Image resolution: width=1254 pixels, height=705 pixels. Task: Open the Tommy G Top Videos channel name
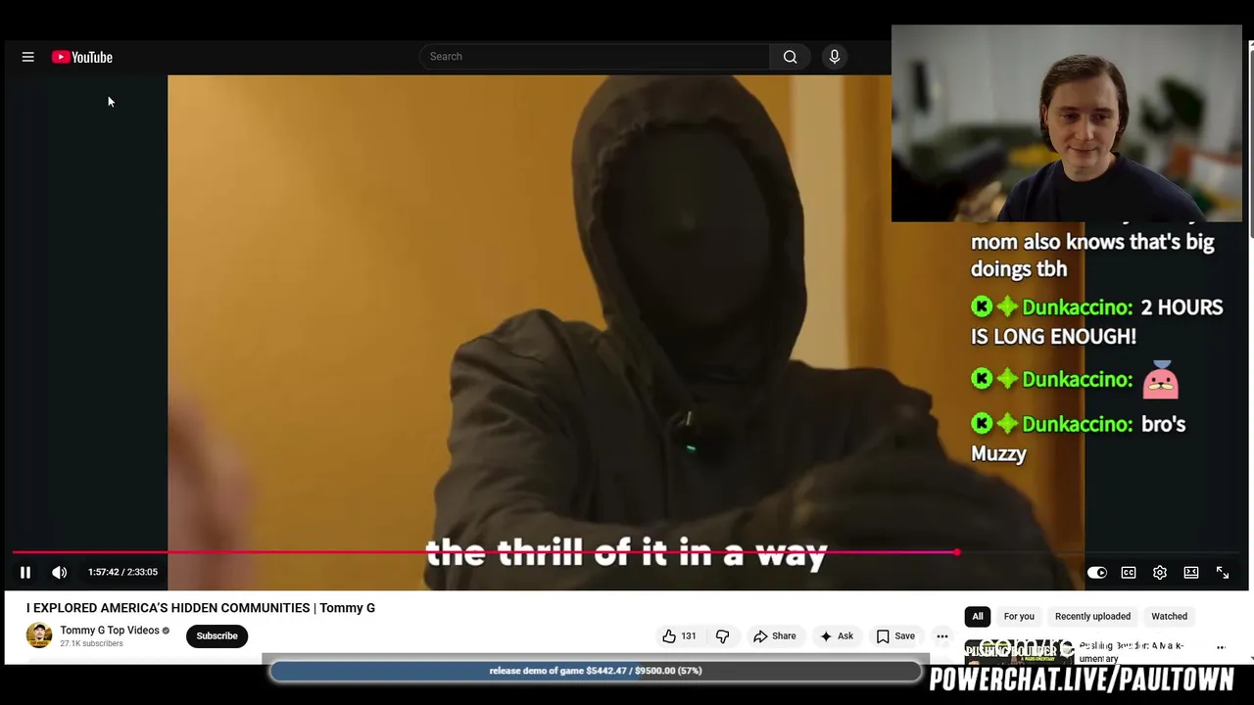[x=110, y=631]
